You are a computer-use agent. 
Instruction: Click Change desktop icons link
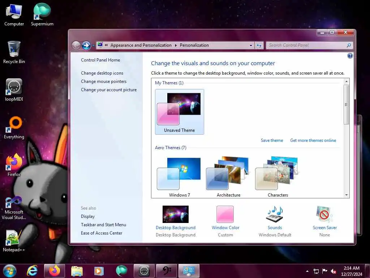(102, 73)
